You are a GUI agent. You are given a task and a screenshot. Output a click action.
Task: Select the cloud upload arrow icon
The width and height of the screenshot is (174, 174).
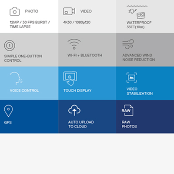point(74,110)
